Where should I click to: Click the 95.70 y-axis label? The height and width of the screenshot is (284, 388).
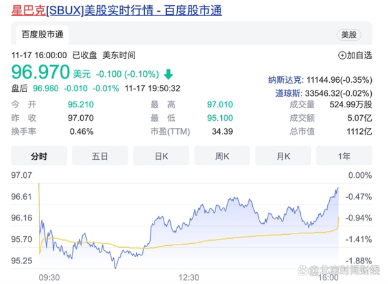[x=21, y=239]
